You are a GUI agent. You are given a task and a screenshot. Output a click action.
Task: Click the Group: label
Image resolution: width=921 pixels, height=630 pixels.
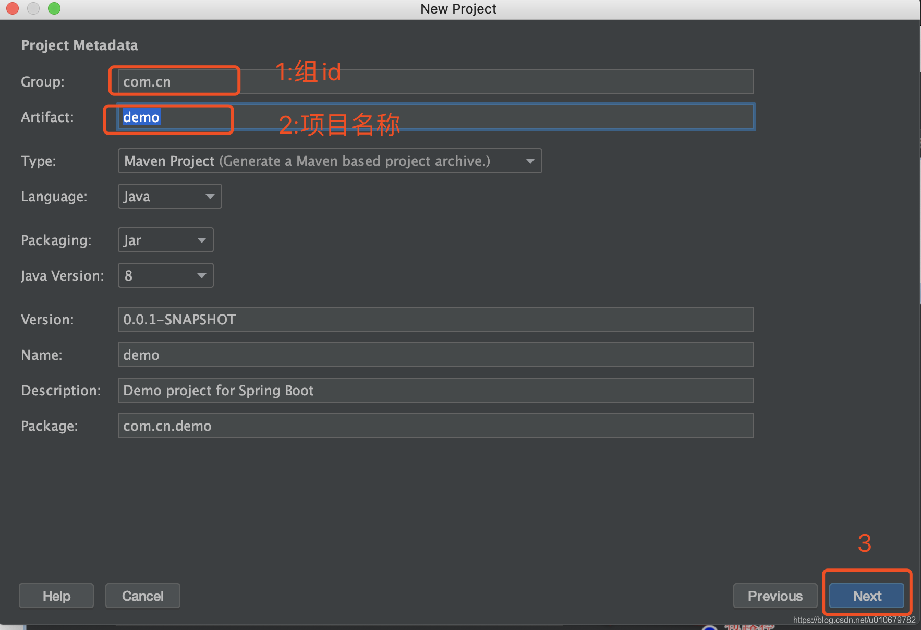[x=43, y=82]
